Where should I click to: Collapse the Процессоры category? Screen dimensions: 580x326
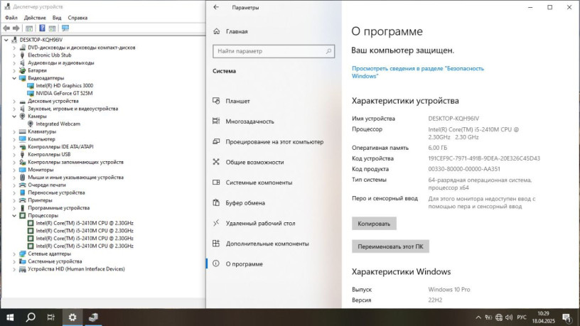click(14, 215)
